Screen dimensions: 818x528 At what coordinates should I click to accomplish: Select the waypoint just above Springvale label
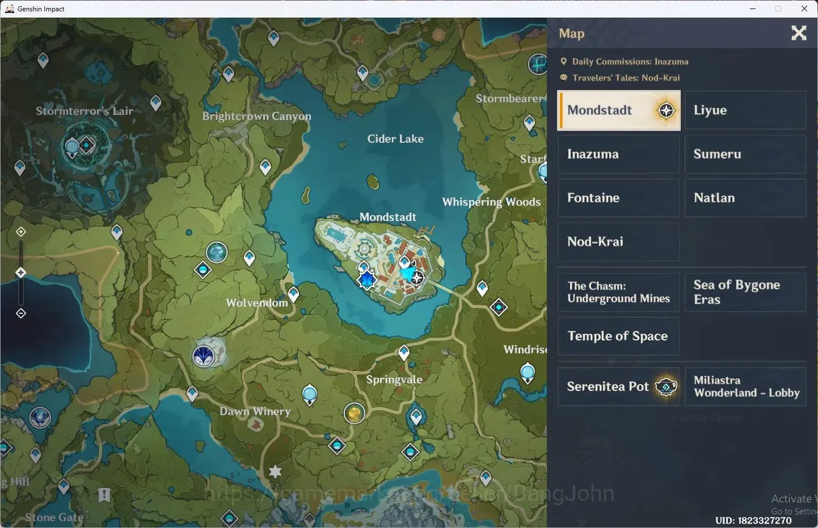404,352
